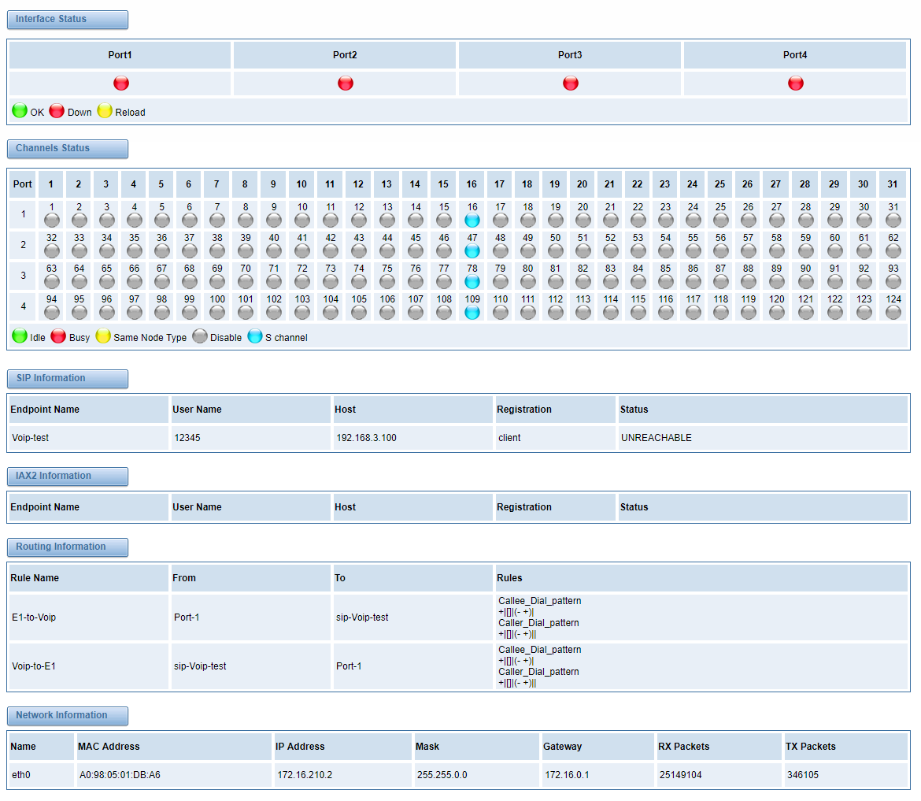Click the yellow Reload legend icon
Viewport: 921px width, 801px height.
pyautogui.click(x=105, y=110)
